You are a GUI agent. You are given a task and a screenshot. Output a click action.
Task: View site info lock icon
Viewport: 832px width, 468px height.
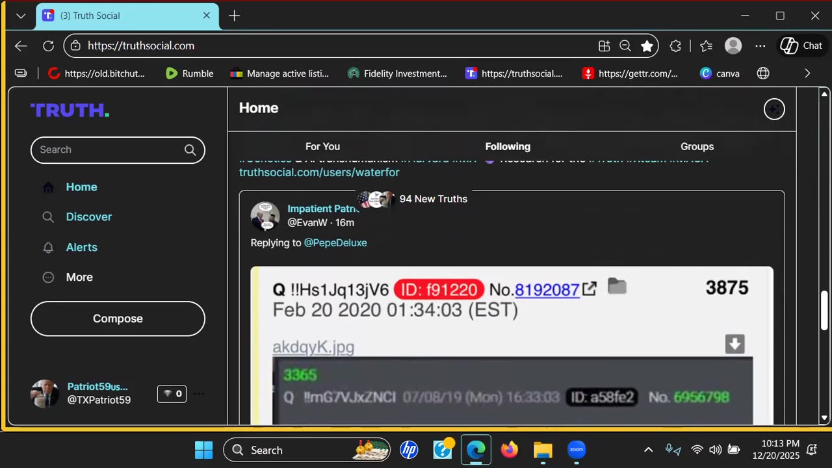point(75,45)
